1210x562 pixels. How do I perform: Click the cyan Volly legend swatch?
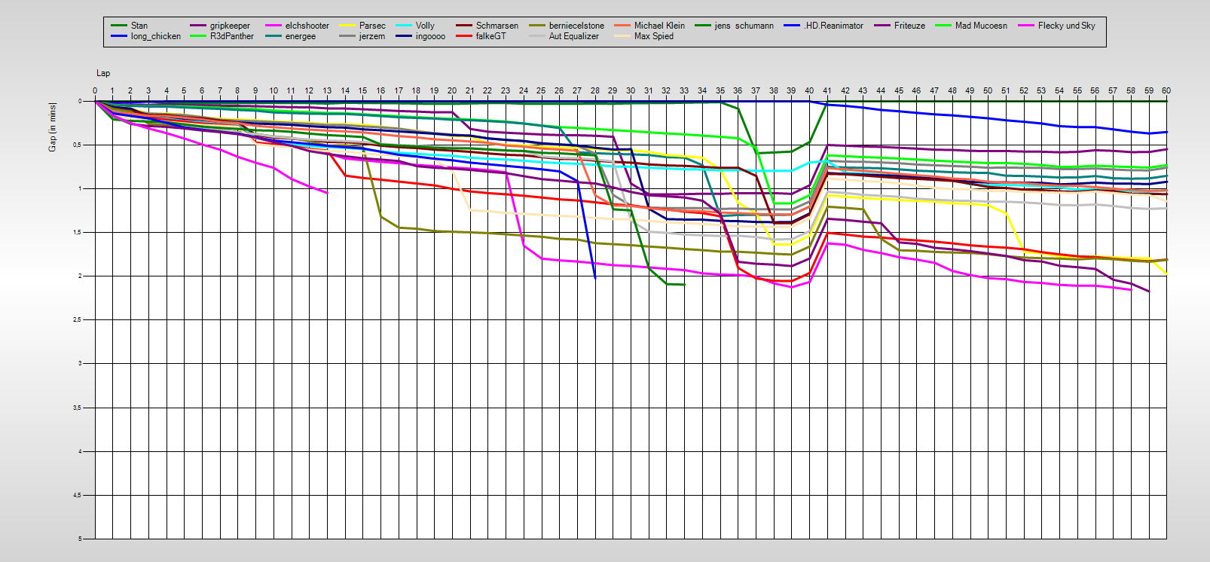tap(404, 26)
